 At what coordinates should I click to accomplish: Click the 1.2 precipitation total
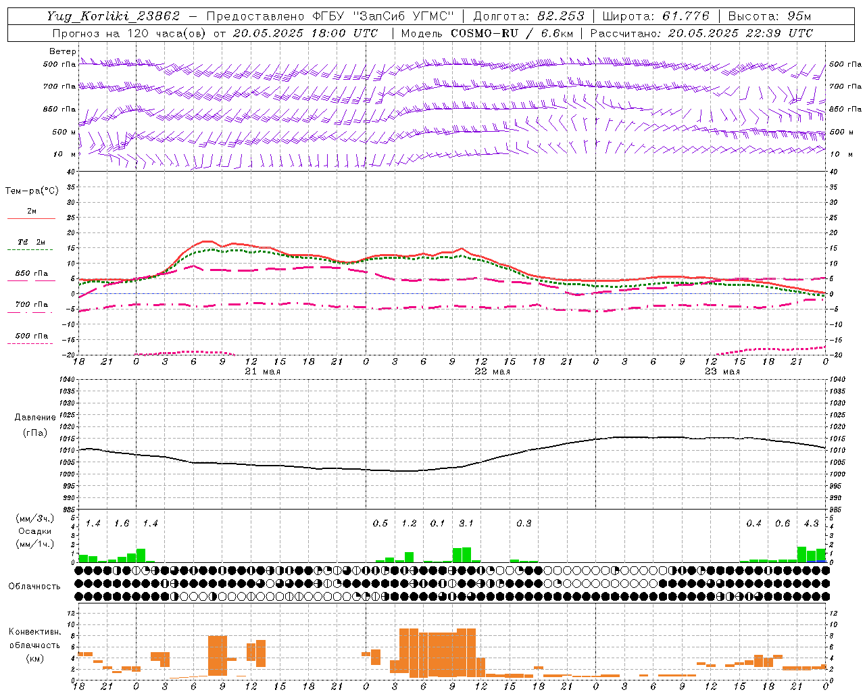pyautogui.click(x=409, y=524)
